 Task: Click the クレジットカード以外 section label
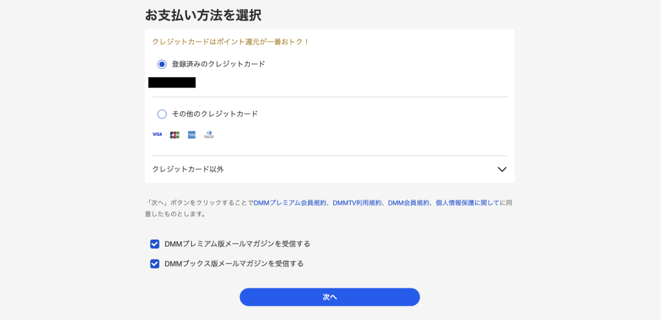(188, 169)
